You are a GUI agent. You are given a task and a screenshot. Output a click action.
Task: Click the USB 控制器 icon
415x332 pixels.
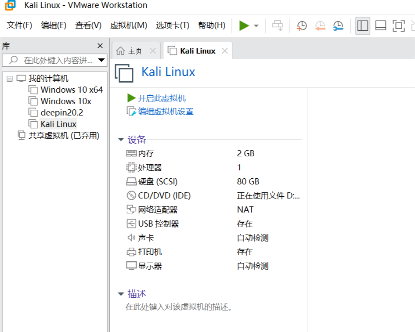(x=131, y=224)
